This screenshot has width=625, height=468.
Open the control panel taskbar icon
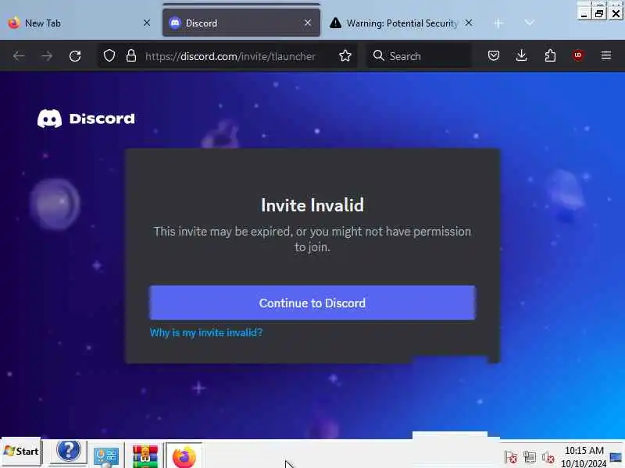tap(106, 456)
